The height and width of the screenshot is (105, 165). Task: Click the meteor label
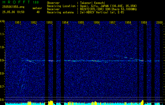point(37,8)
